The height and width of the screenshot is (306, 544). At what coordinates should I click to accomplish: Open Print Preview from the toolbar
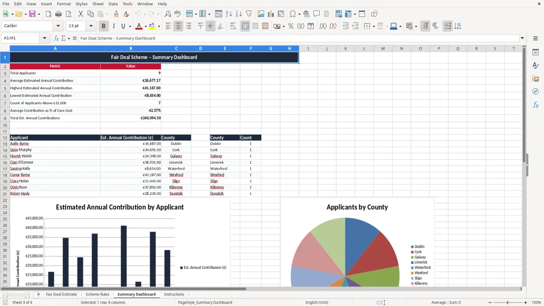[x=68, y=14]
